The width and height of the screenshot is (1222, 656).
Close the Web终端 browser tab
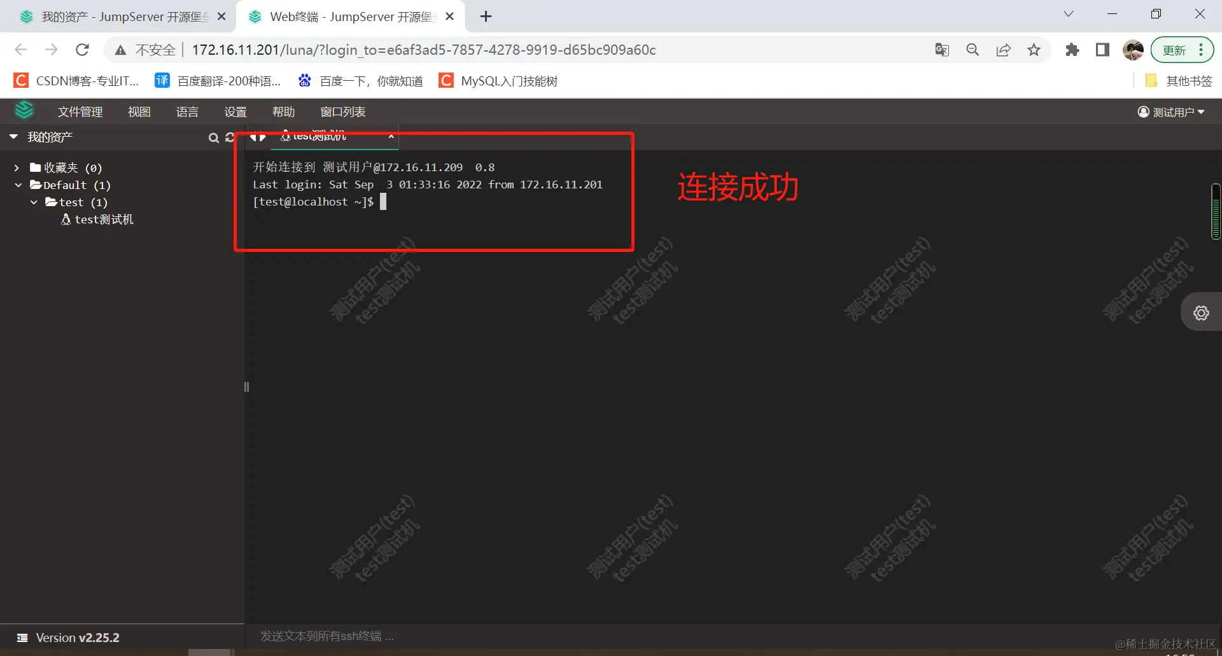450,17
